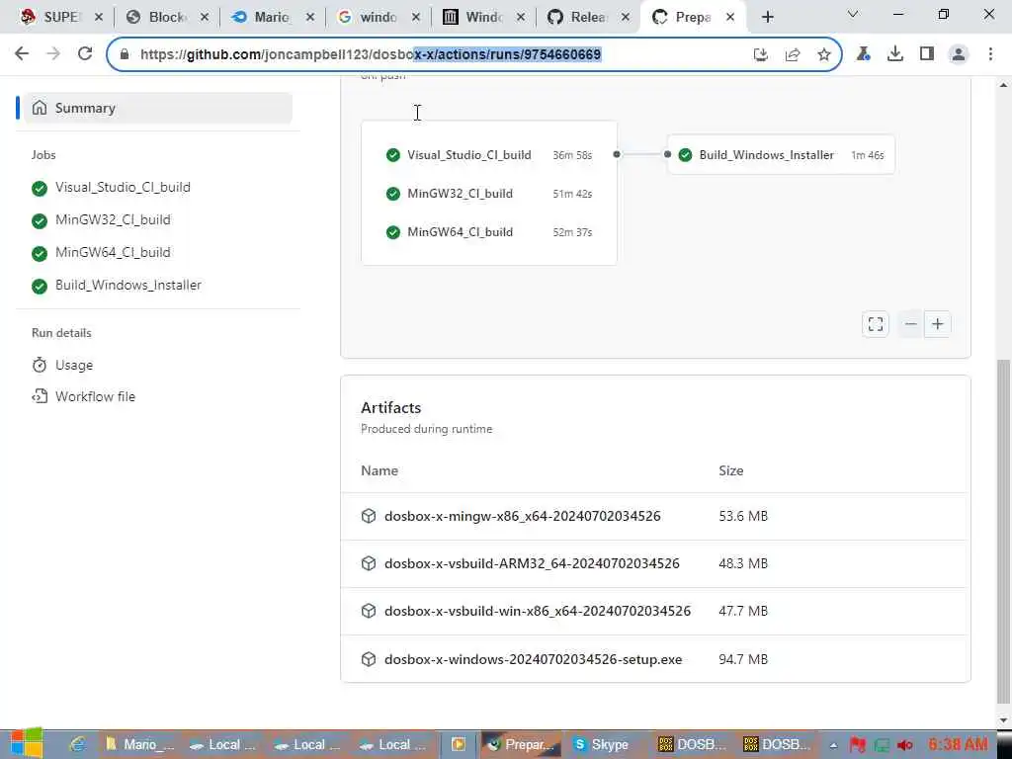The height and width of the screenshot is (759, 1012).
Task: Click the 53.6 MB size value
Action: pos(743,516)
